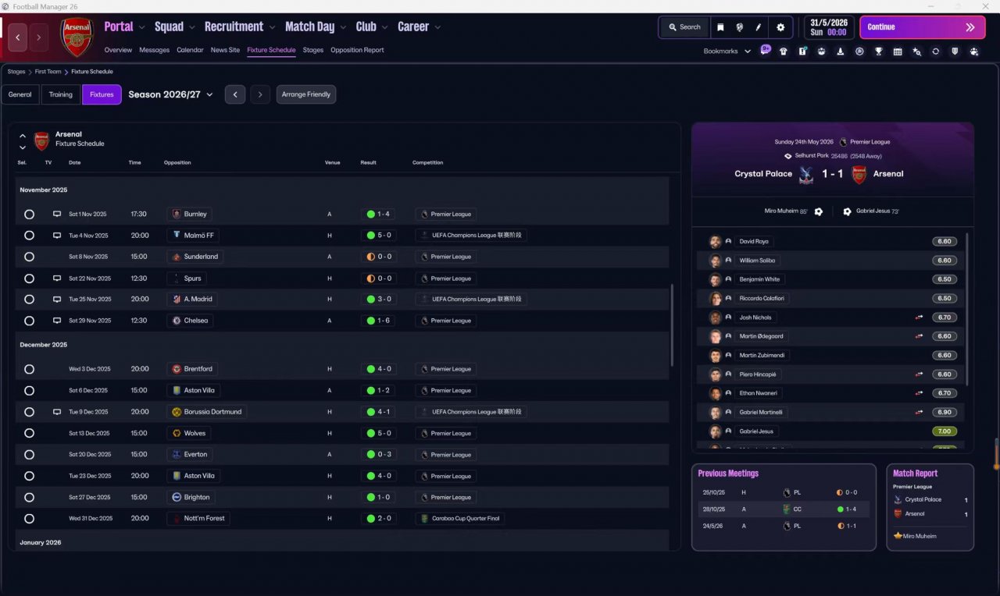Click substitution arrows icon for Josh Nichols

pos(920,318)
